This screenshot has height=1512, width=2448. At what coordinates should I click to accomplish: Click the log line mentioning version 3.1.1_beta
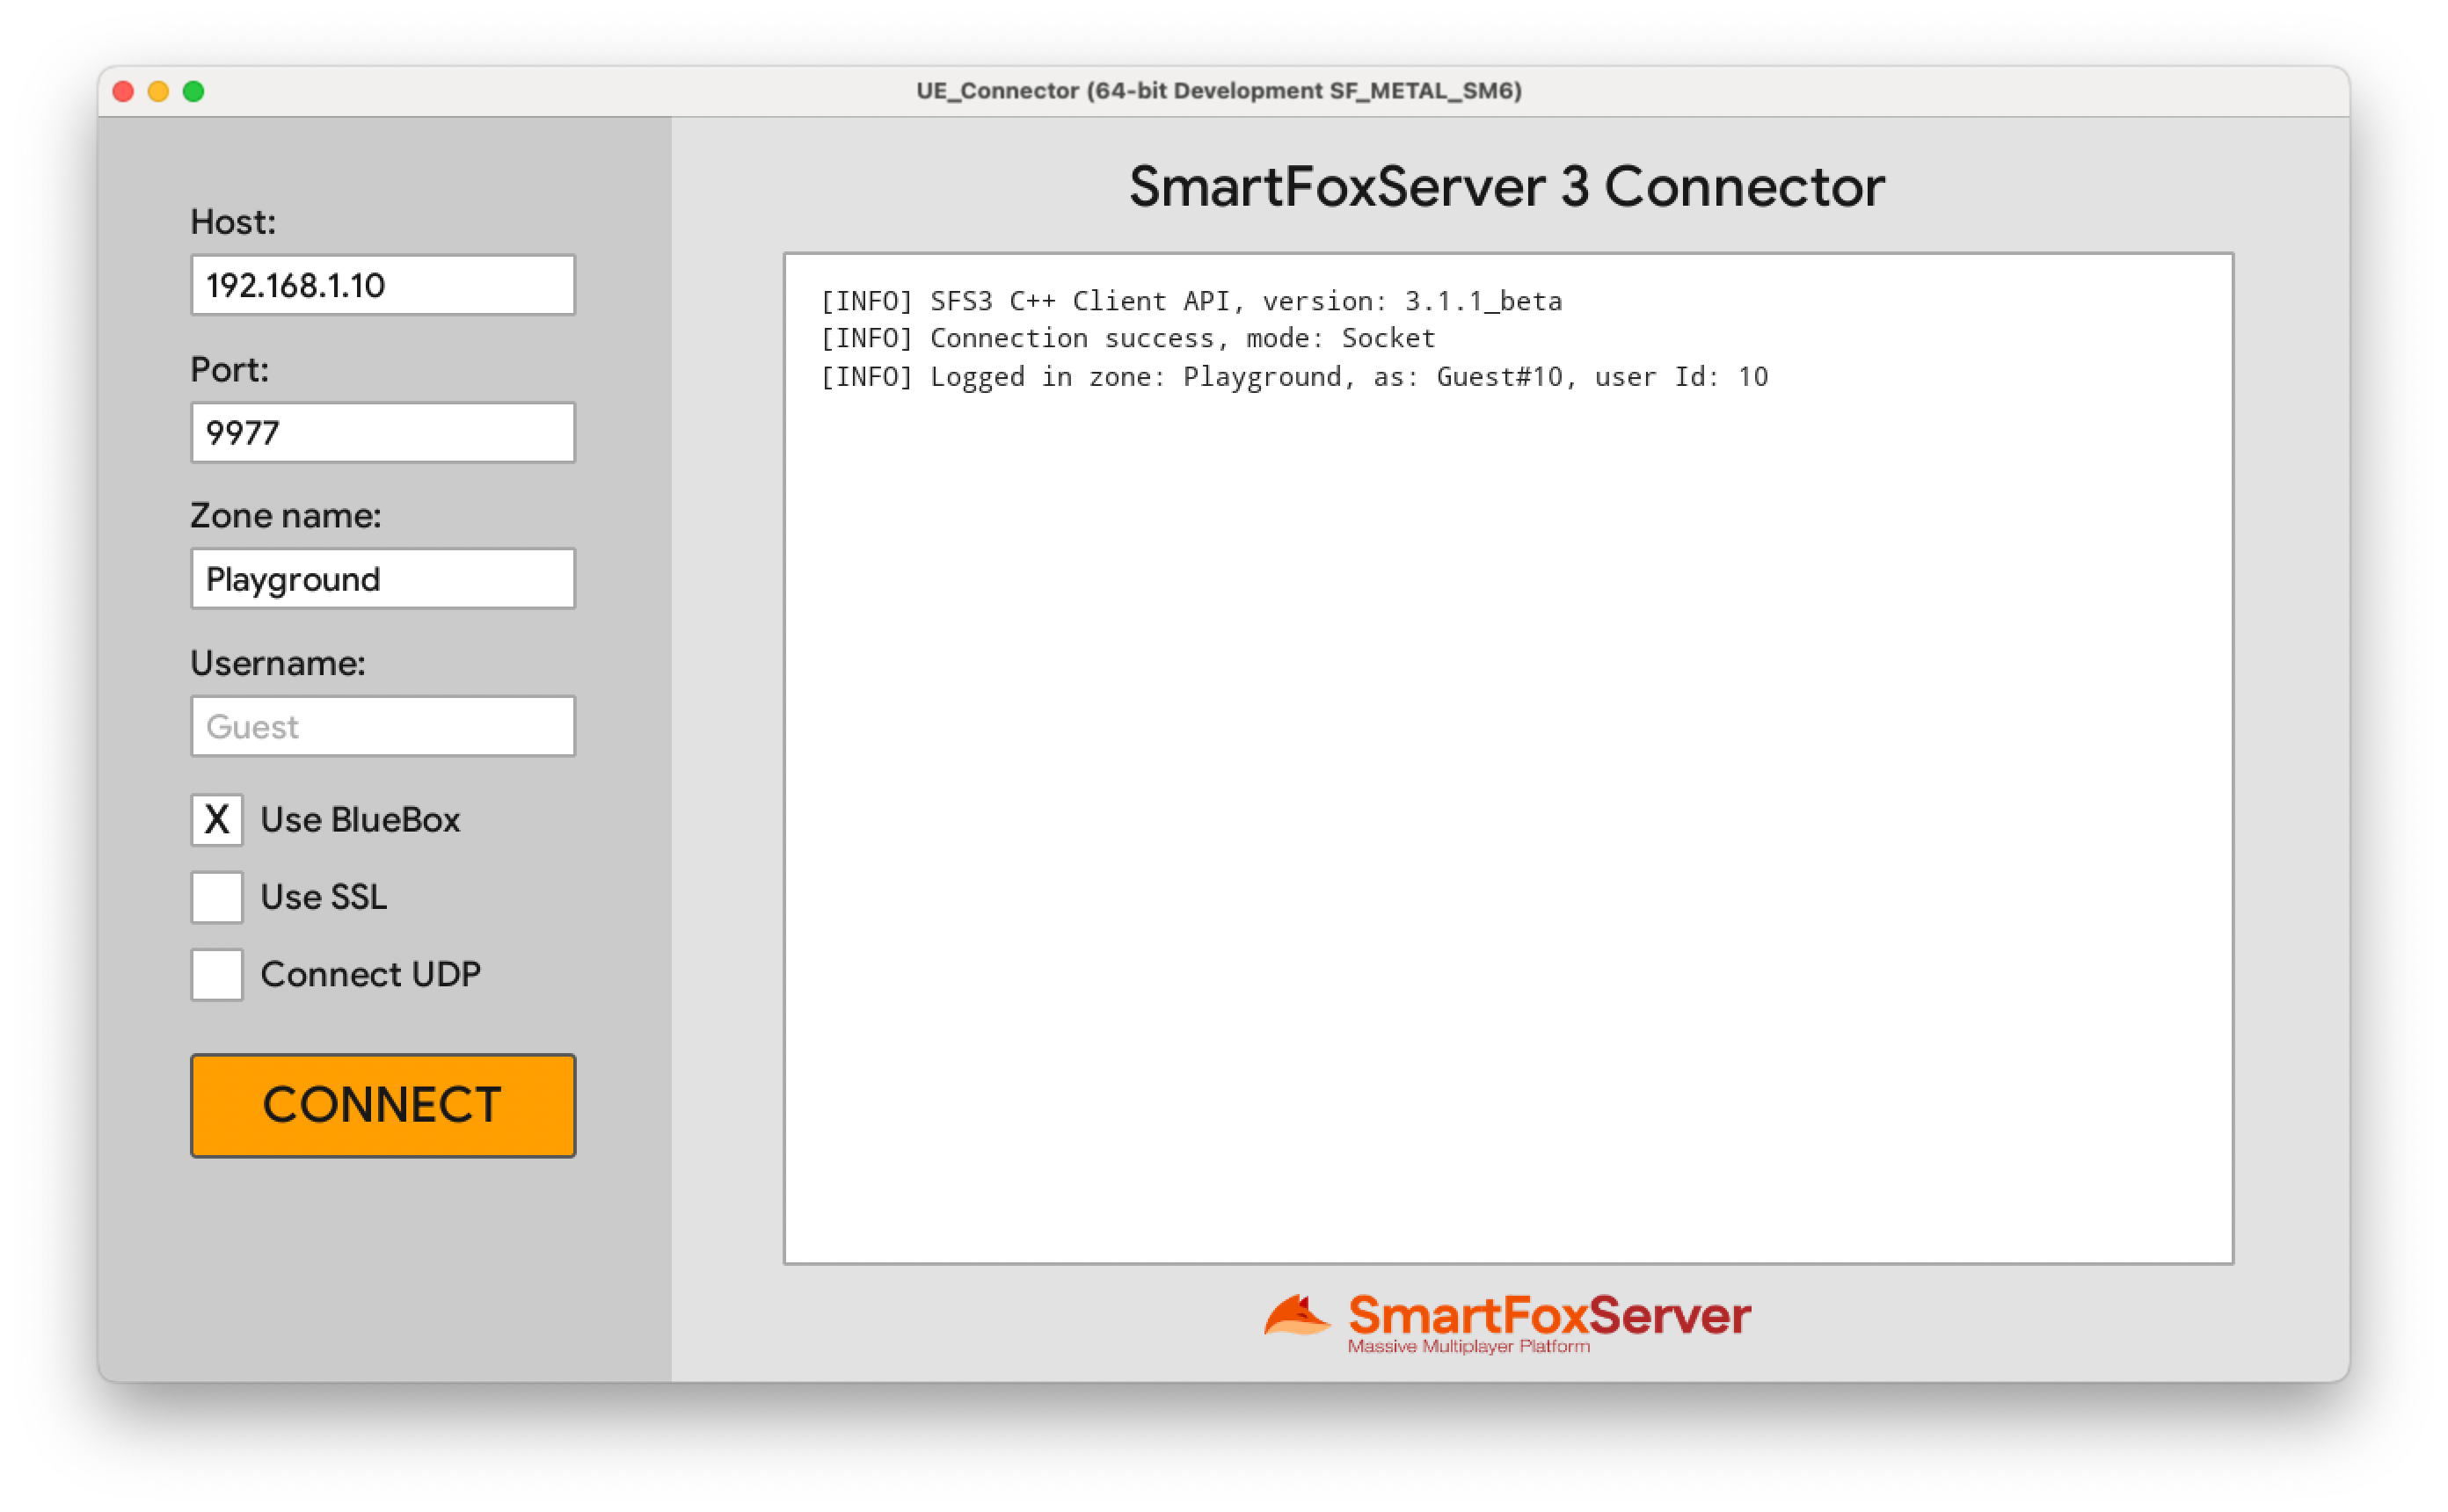pyautogui.click(x=1191, y=301)
